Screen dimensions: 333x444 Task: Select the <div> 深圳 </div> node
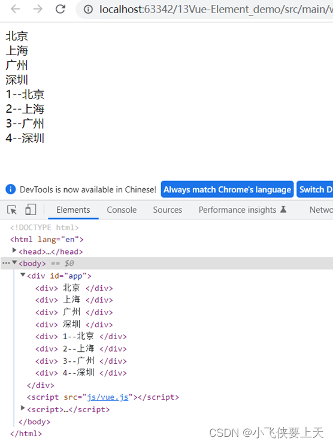point(74,325)
